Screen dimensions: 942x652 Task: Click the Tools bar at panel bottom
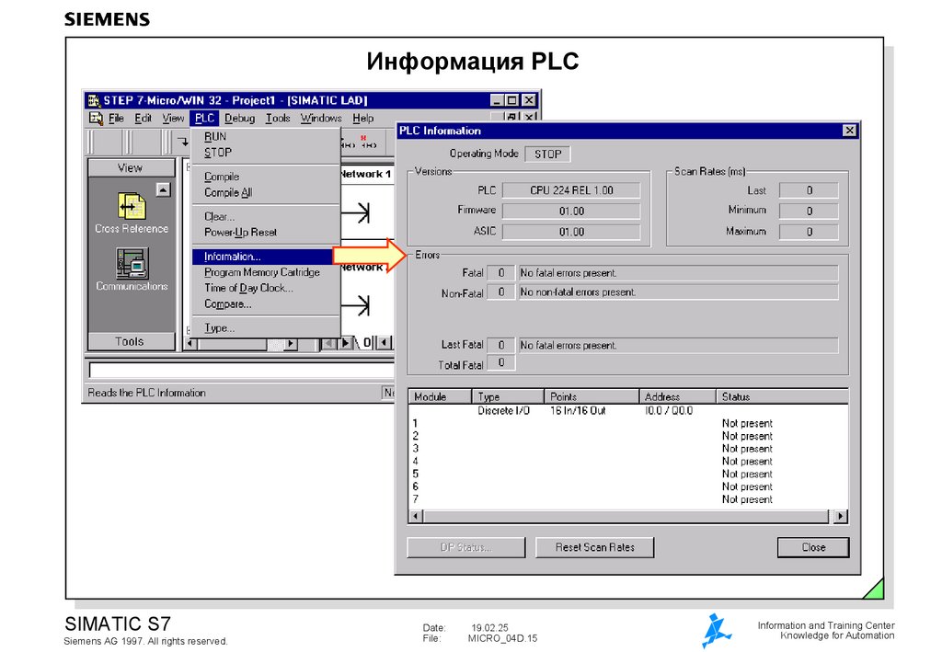point(131,341)
